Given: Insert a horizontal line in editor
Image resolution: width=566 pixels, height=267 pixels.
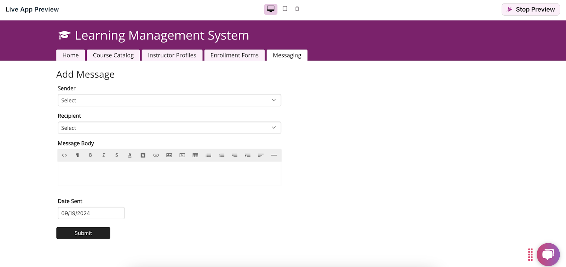Looking at the screenshot, I should tap(274, 155).
